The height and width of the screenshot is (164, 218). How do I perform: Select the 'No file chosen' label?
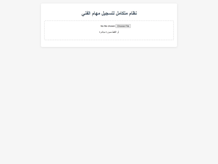coord(108,26)
